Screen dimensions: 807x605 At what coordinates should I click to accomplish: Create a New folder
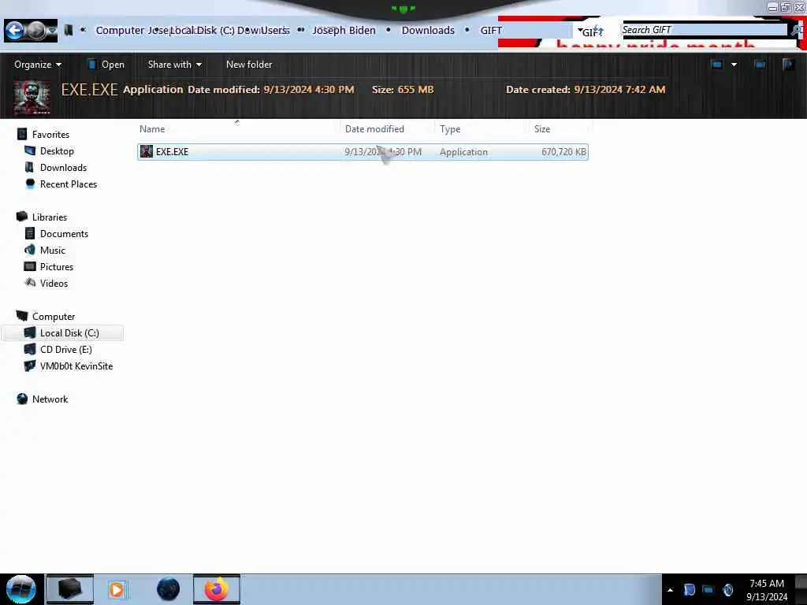pos(249,65)
